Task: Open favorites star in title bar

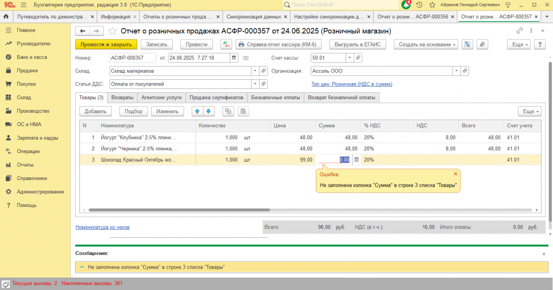Action: [x=433, y=5]
